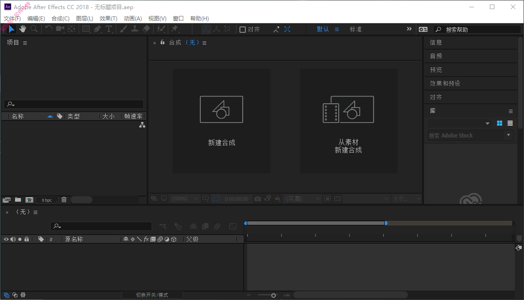This screenshot has width=524, height=300.
Task: Select the Selection arrow tool
Action: pos(11,29)
